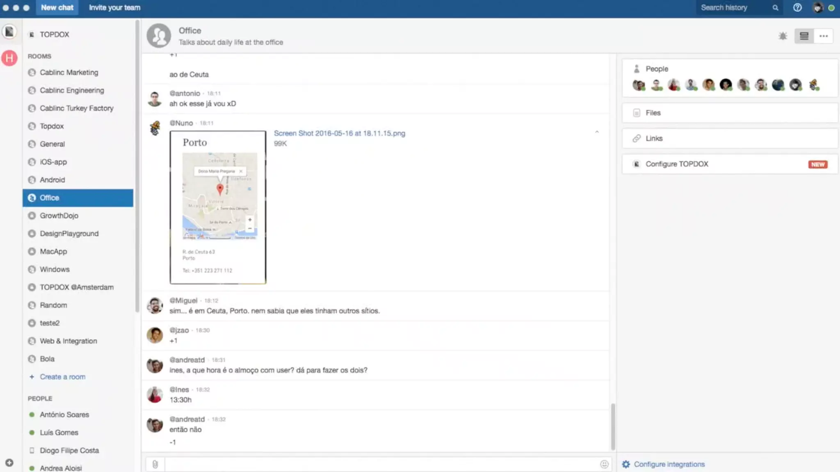
Task: Click the notification bug icon in header
Action: 783,36
